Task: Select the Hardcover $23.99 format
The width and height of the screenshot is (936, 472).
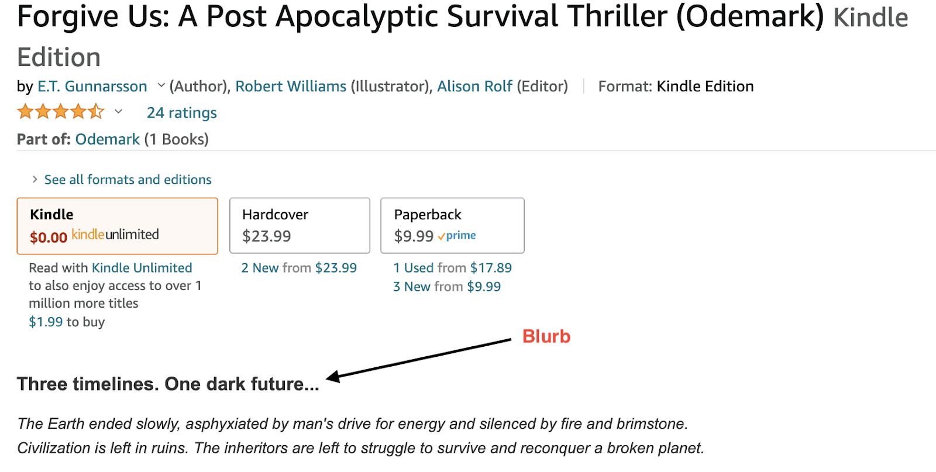Action: pyautogui.click(x=300, y=226)
